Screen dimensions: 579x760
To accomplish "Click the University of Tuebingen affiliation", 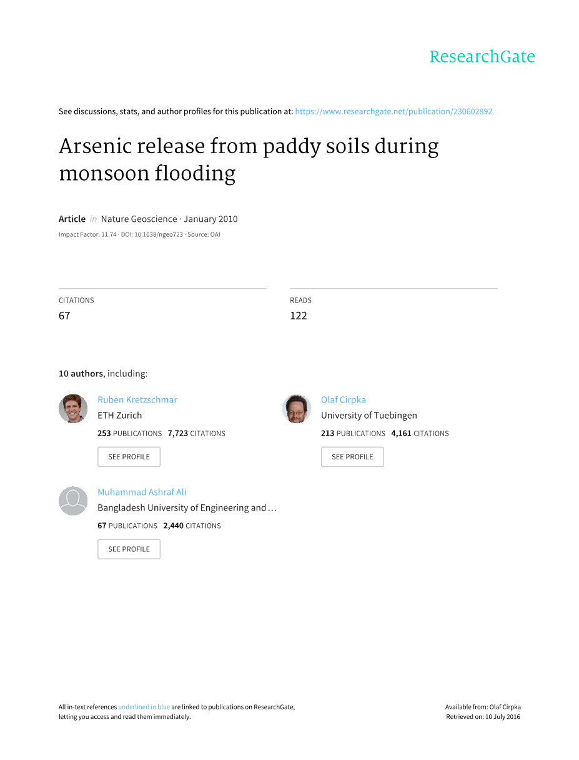I will (x=369, y=415).
